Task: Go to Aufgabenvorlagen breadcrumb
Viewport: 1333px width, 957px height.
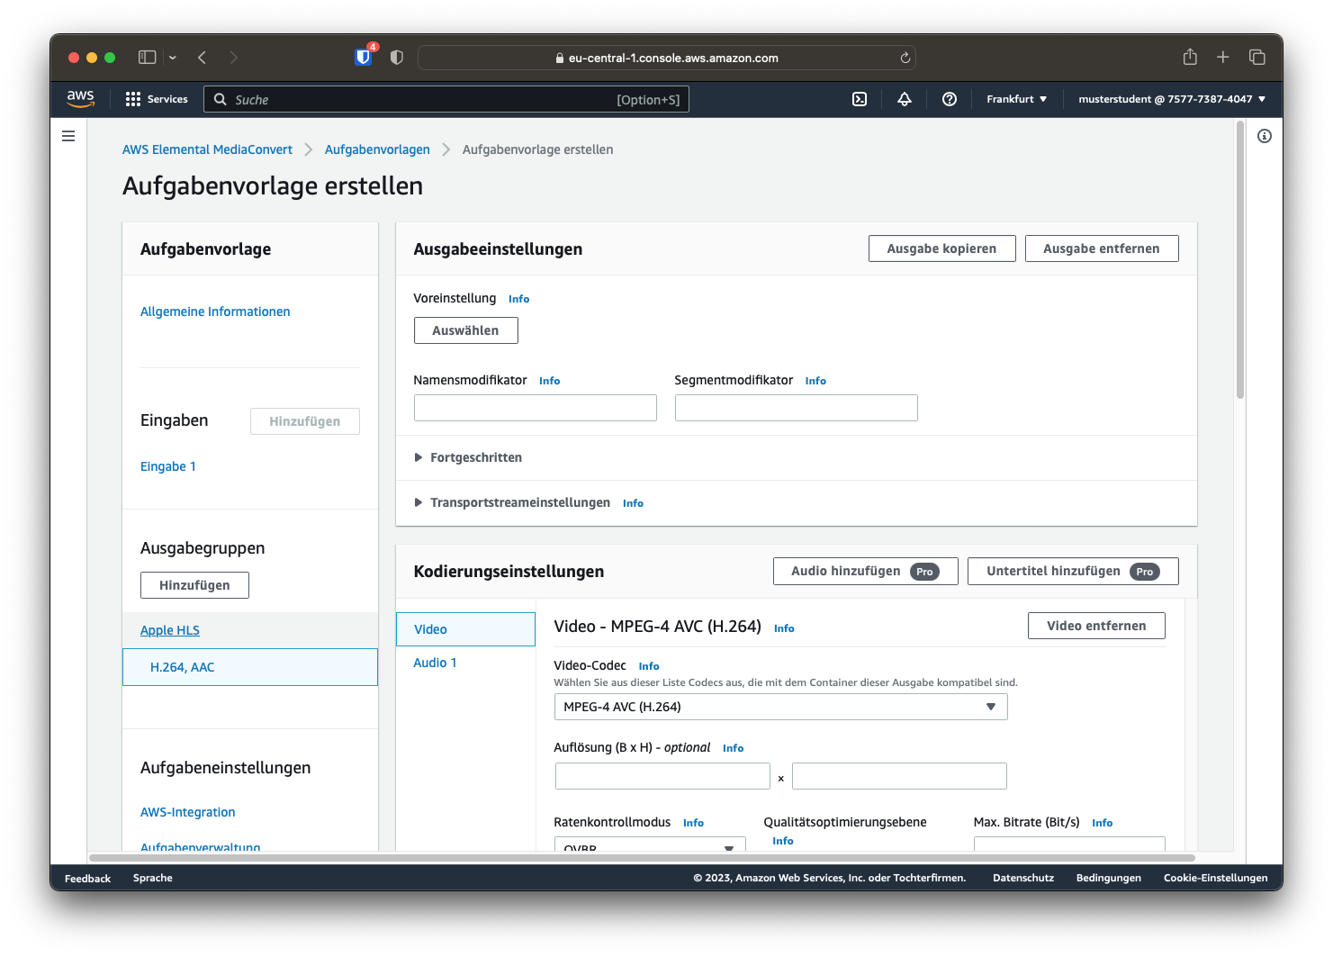Action: click(377, 149)
